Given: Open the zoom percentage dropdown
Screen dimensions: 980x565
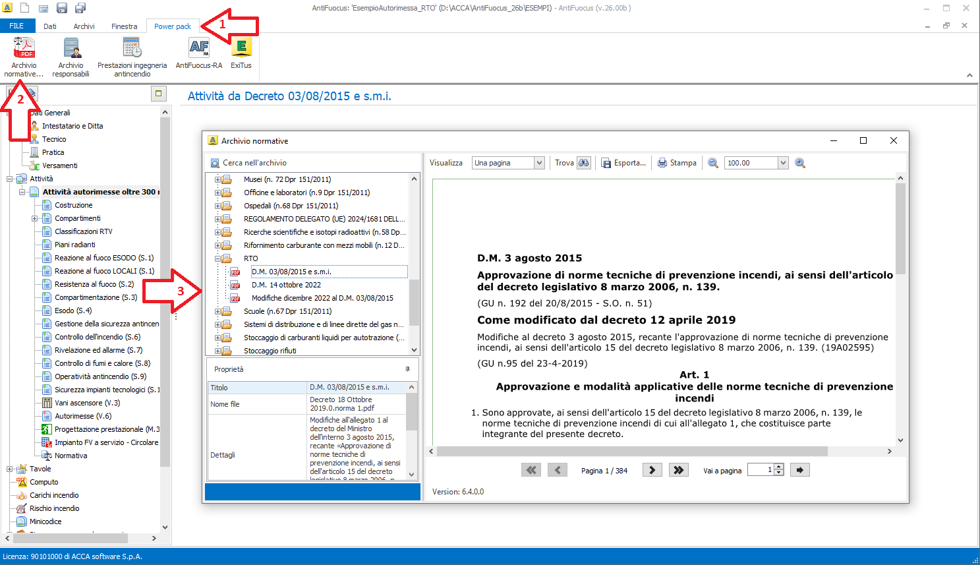Looking at the screenshot, I should pos(783,163).
